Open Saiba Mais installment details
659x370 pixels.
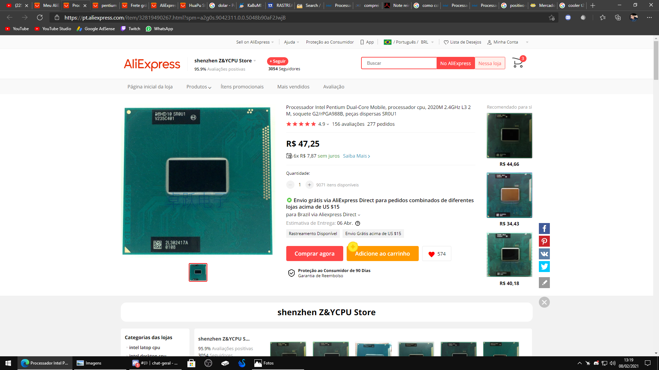tap(357, 156)
